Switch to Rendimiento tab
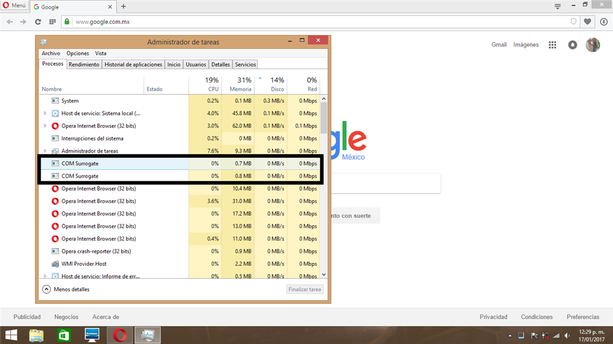Screen dimensions: 613x344 pyautogui.click(x=84, y=65)
